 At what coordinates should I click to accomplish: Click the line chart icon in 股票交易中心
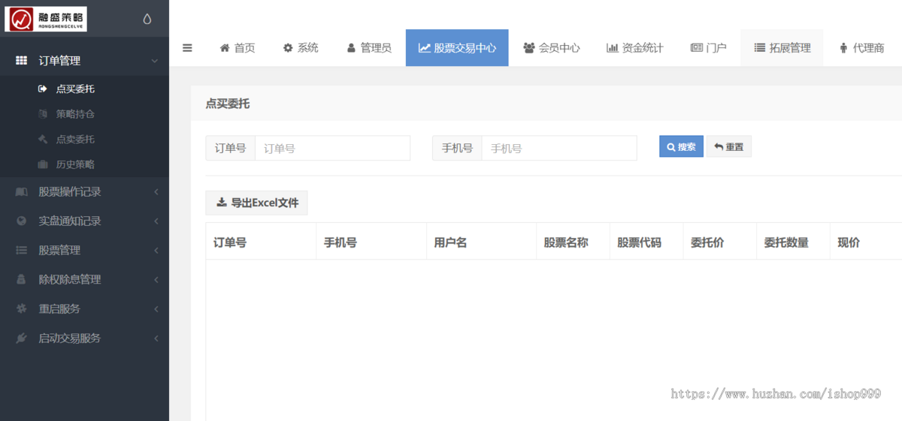pyautogui.click(x=425, y=48)
